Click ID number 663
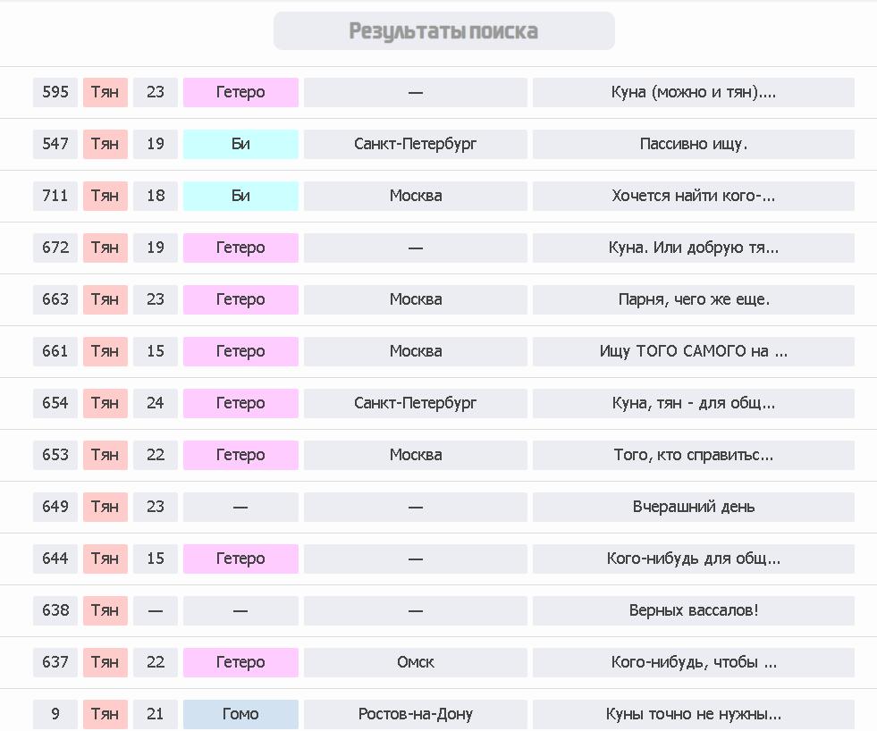 [55, 299]
